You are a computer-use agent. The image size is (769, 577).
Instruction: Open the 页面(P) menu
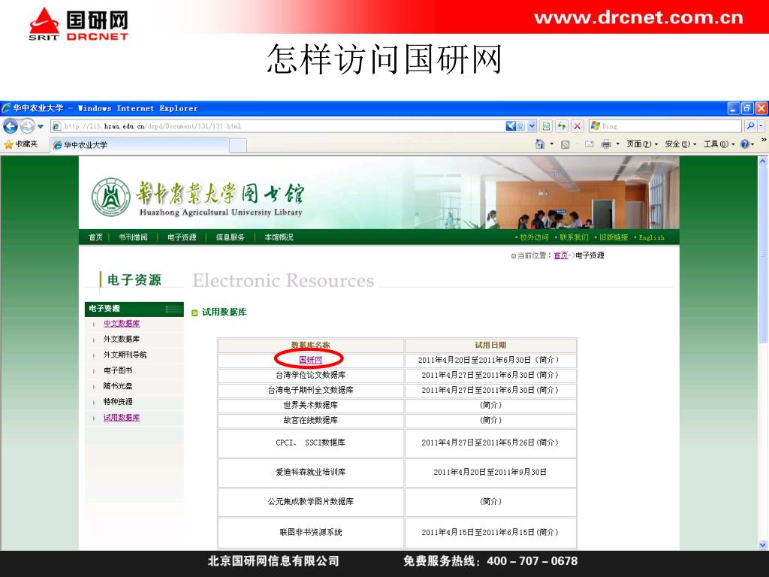click(x=642, y=144)
